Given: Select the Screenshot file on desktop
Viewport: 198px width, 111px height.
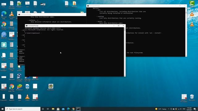Looking at the screenshot, I should pos(4,97).
